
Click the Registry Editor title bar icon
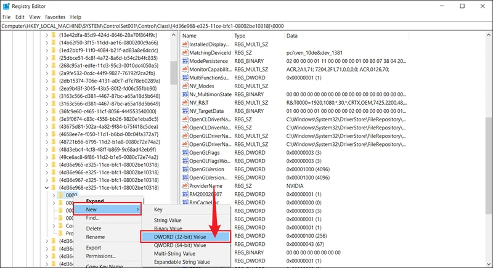[x=6, y=6]
